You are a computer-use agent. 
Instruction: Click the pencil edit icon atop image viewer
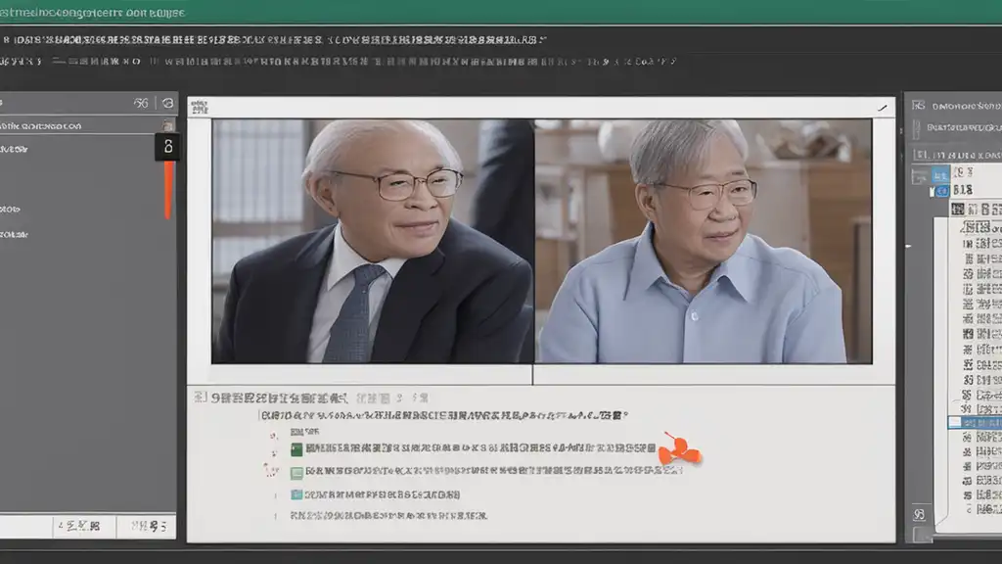(x=883, y=108)
